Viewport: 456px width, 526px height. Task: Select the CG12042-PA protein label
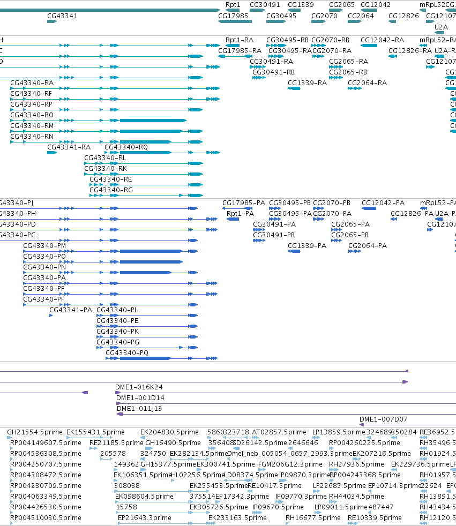pyautogui.click(x=383, y=204)
